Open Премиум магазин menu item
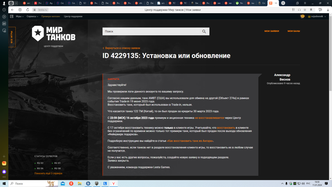 [x=50, y=16]
